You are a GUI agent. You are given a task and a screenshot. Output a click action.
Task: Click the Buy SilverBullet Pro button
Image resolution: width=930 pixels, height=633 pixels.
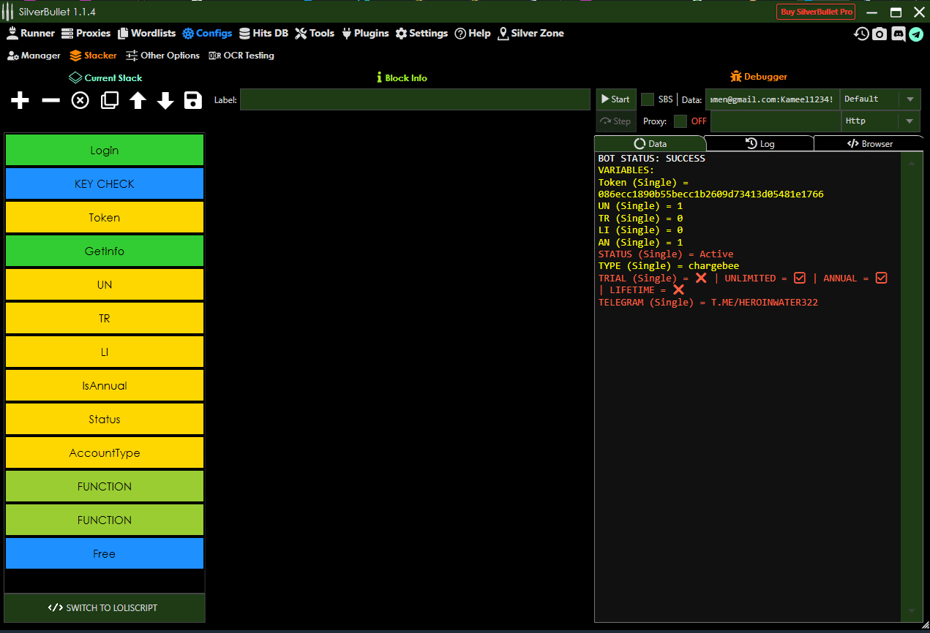click(x=817, y=12)
